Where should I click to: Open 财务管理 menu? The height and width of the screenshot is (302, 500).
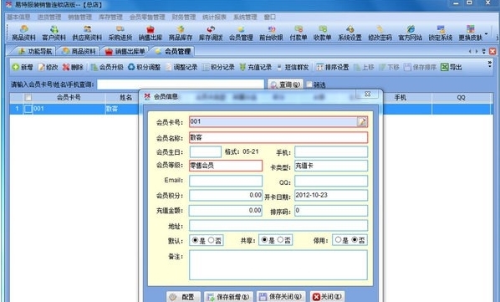tap(184, 17)
